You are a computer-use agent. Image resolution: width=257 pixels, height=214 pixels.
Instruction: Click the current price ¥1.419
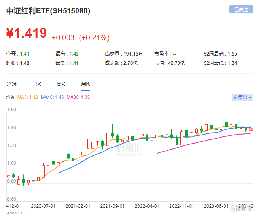coord(26,33)
